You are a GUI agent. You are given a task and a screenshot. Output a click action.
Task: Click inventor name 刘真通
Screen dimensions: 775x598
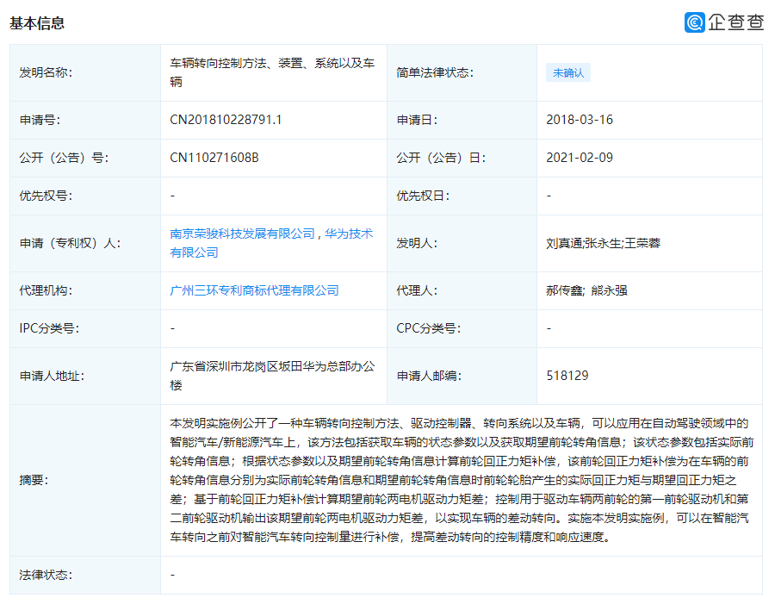[563, 242]
